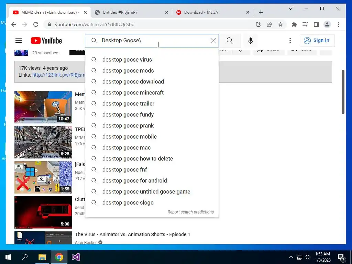Click into the search text field
This screenshot has height=264, width=352.
(153, 41)
